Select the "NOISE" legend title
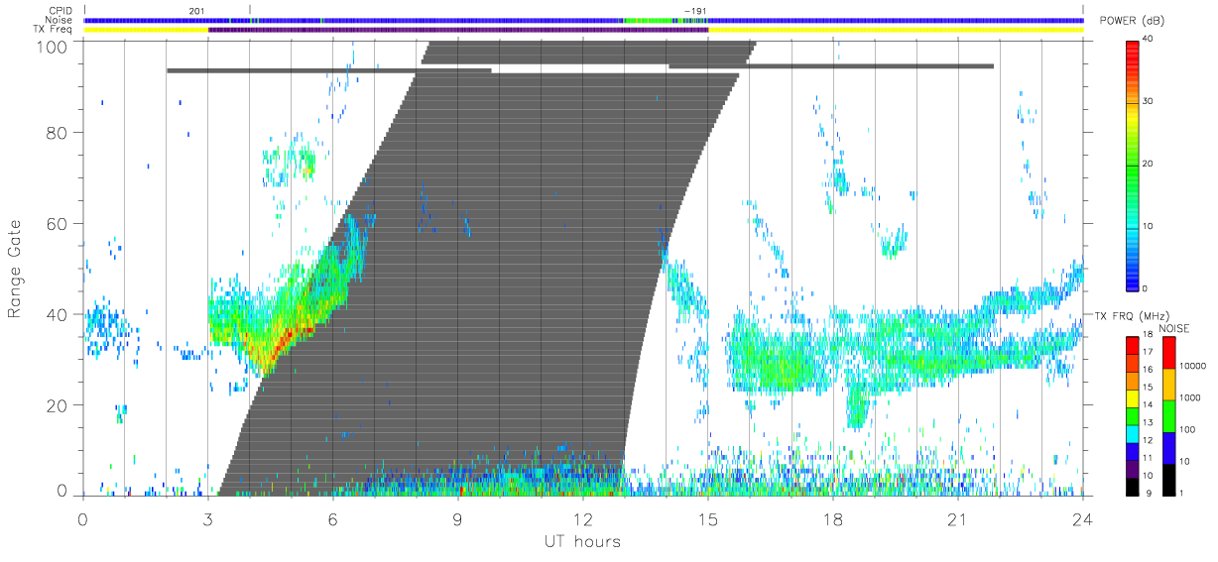Viewport: 1218px width, 562px height. [x=1176, y=328]
